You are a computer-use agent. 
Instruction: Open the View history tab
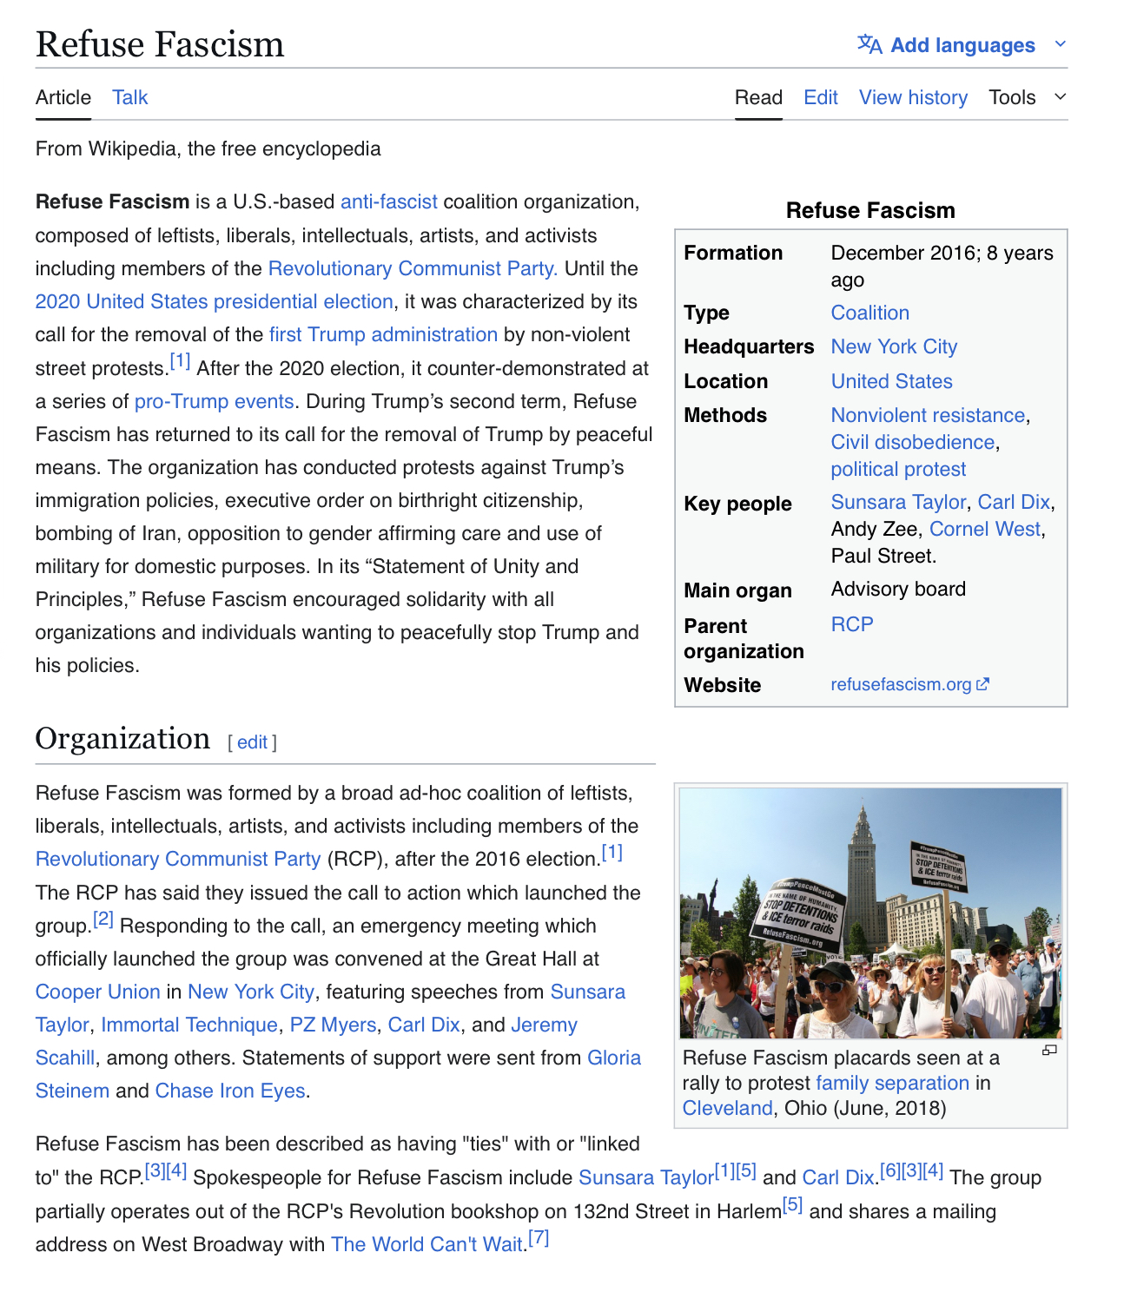click(913, 97)
